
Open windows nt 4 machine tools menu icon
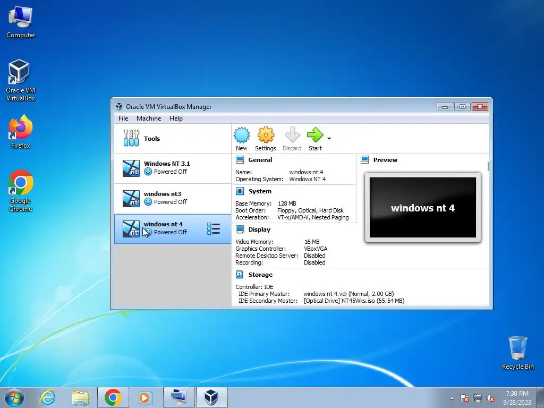coord(214,229)
